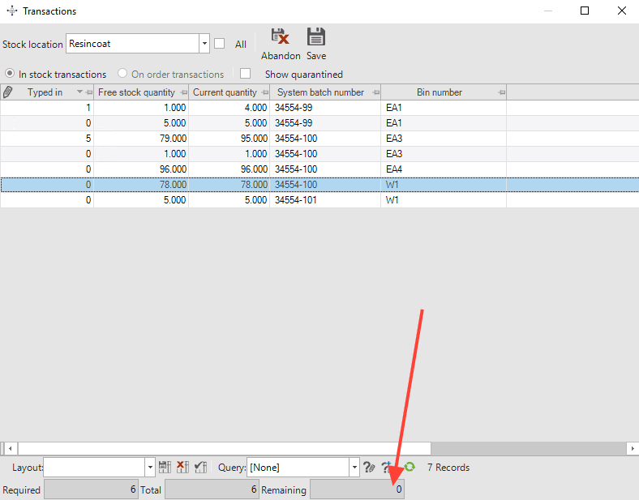The width and height of the screenshot is (639, 500).
Task: Click the Layout text field
Action: pyautogui.click(x=94, y=467)
